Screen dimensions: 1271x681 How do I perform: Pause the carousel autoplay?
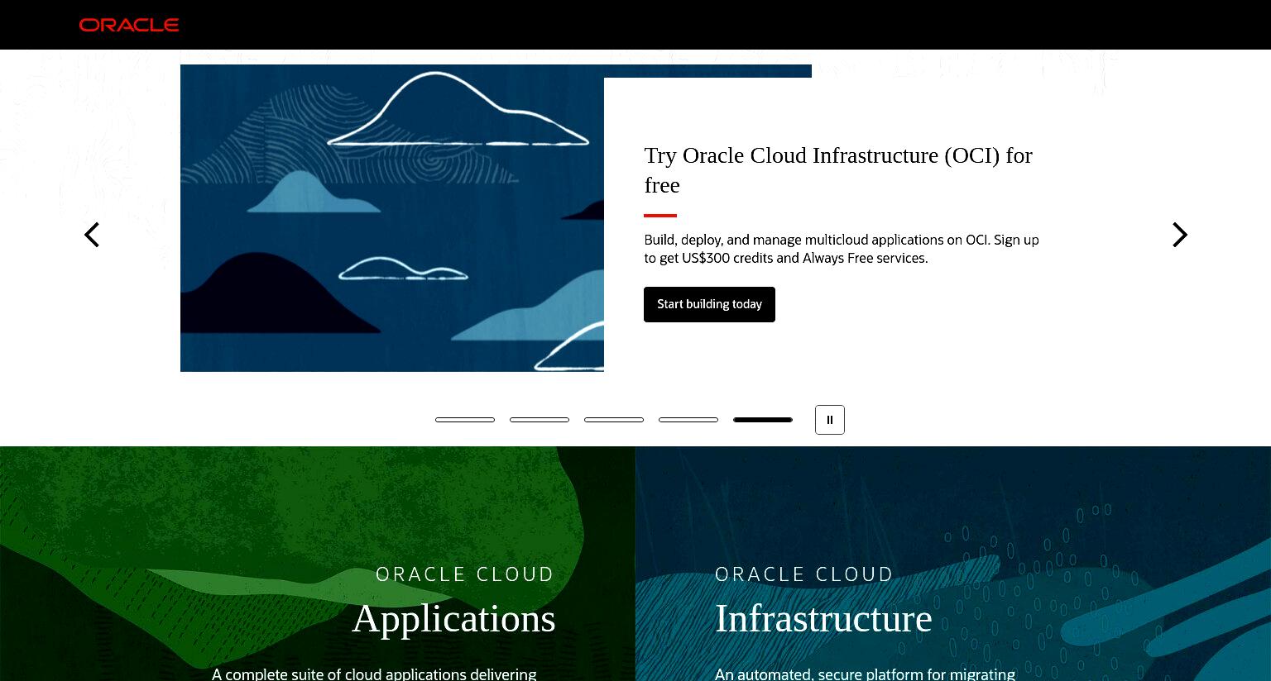point(830,420)
